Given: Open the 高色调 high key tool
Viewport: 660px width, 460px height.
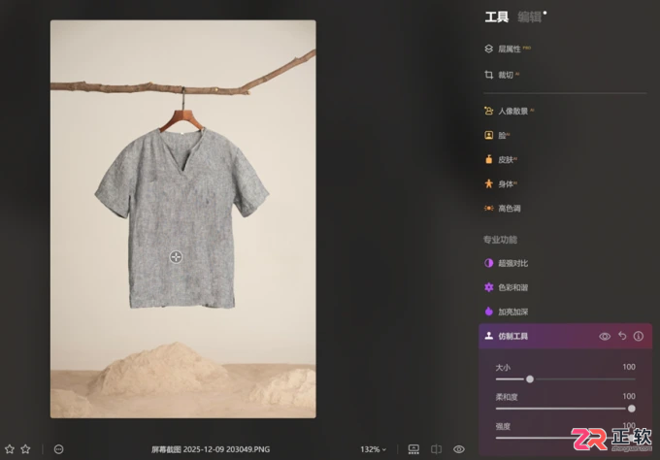Looking at the screenshot, I should pyautogui.click(x=502, y=209).
